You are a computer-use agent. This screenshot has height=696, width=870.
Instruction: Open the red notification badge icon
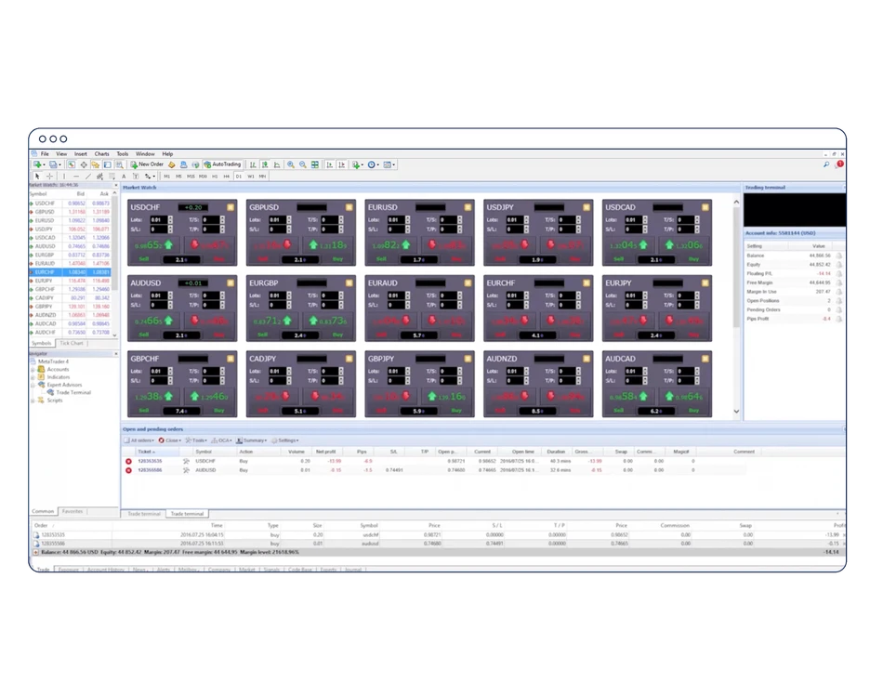tap(840, 164)
